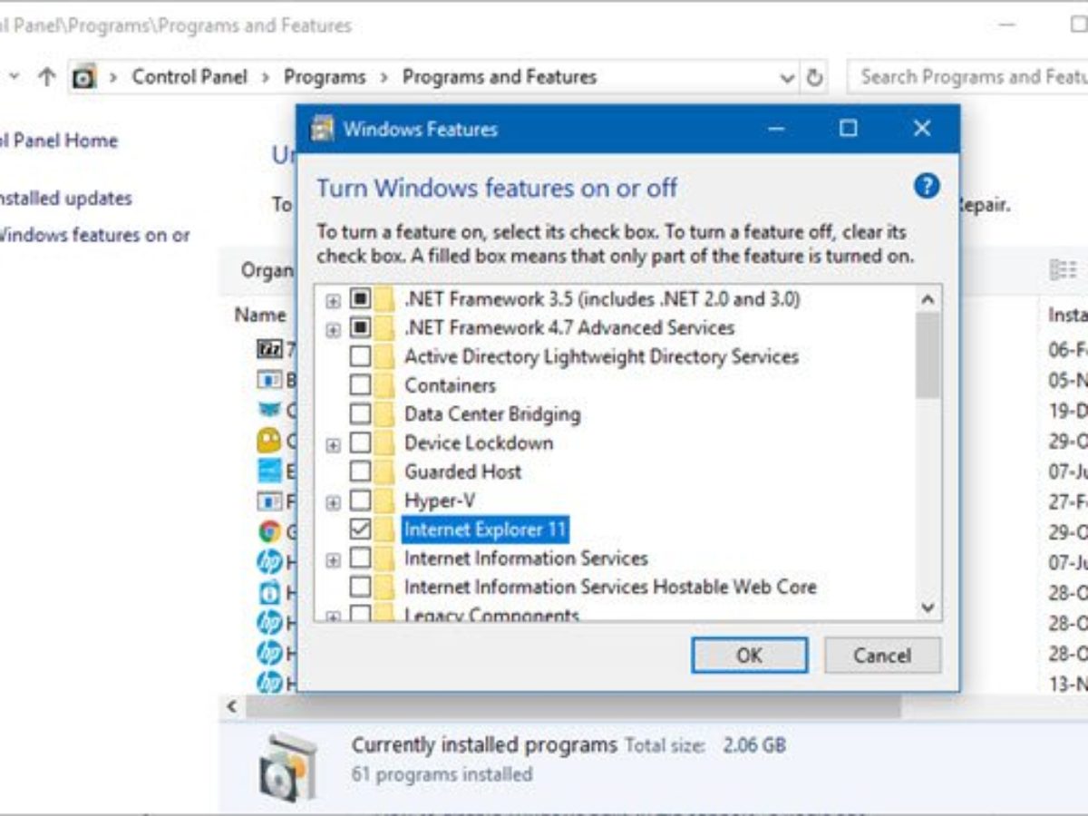Click programs list horizontal scroll left arrow
Viewport: 1088px width, 816px height.
coord(231,706)
